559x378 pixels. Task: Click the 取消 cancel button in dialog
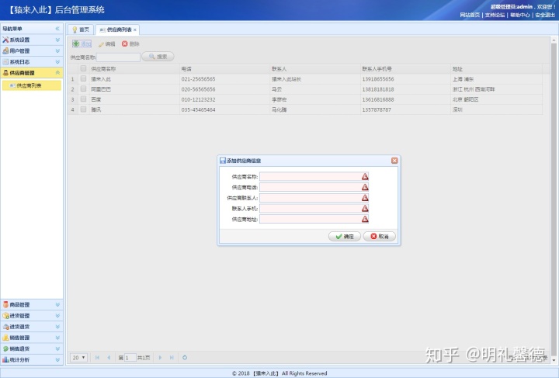pos(380,236)
